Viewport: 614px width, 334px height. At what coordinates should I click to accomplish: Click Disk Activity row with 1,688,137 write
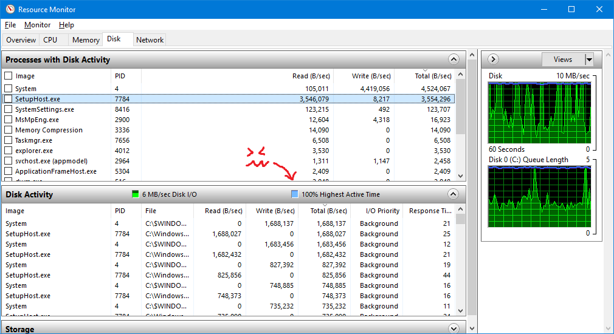click(x=229, y=223)
